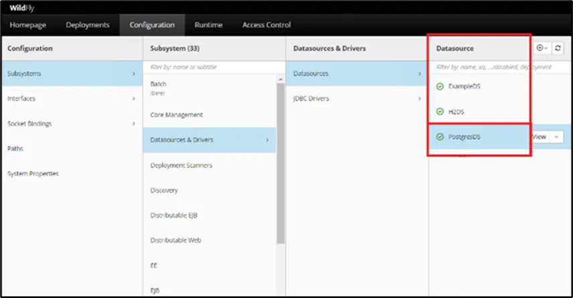The width and height of the screenshot is (573, 298).
Task: Click the subsystem filter input field
Action: pos(214,67)
